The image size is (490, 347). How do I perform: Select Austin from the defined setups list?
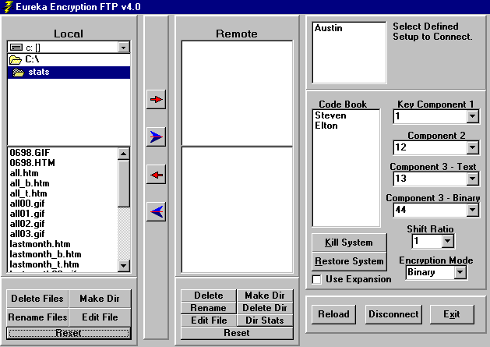pyautogui.click(x=329, y=28)
